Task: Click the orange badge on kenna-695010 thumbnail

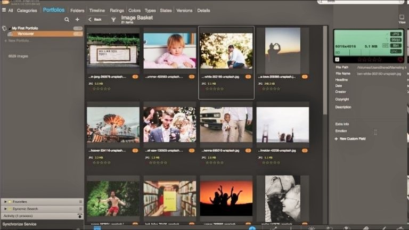Action: pos(248,151)
